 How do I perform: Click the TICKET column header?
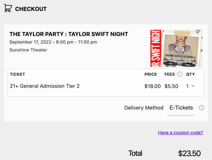pos(17,74)
